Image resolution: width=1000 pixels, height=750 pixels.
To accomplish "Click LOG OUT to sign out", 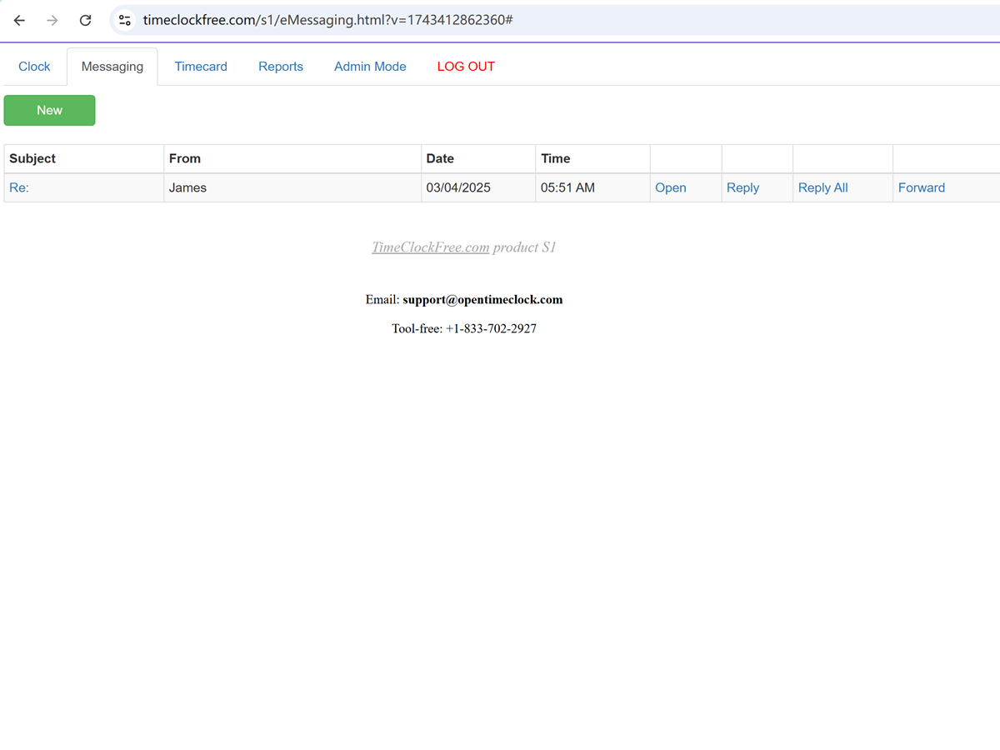I will click(466, 67).
